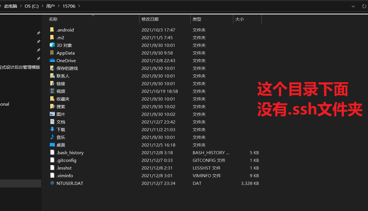This screenshot has width=368, height=211.
Task: Click the sort caret above the 名称 column
Action: coord(93,15)
